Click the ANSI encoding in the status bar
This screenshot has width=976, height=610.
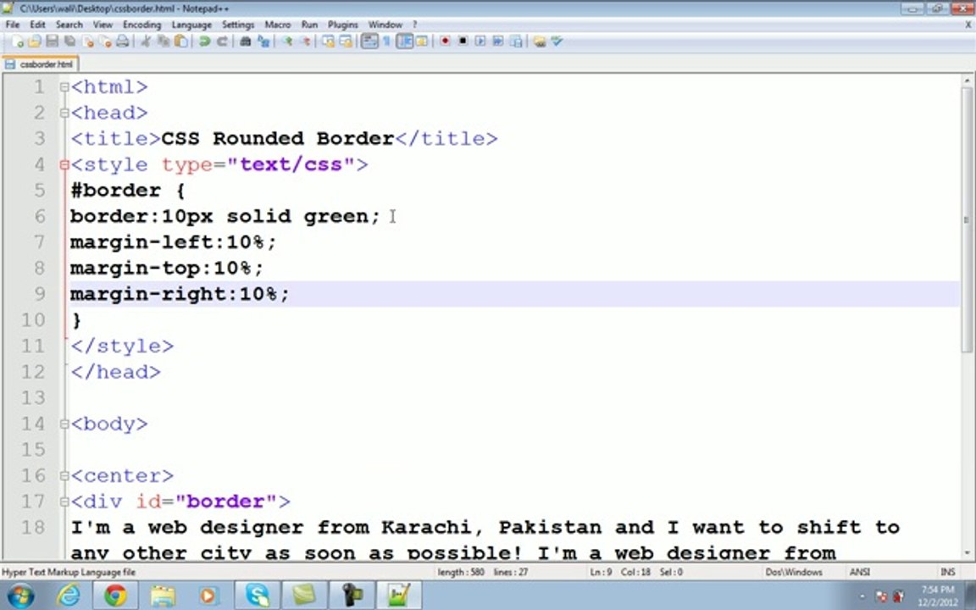pyautogui.click(x=860, y=572)
